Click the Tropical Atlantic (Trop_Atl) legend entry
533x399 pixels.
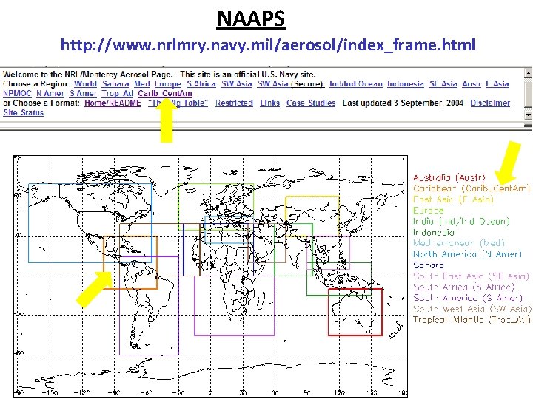point(472,320)
